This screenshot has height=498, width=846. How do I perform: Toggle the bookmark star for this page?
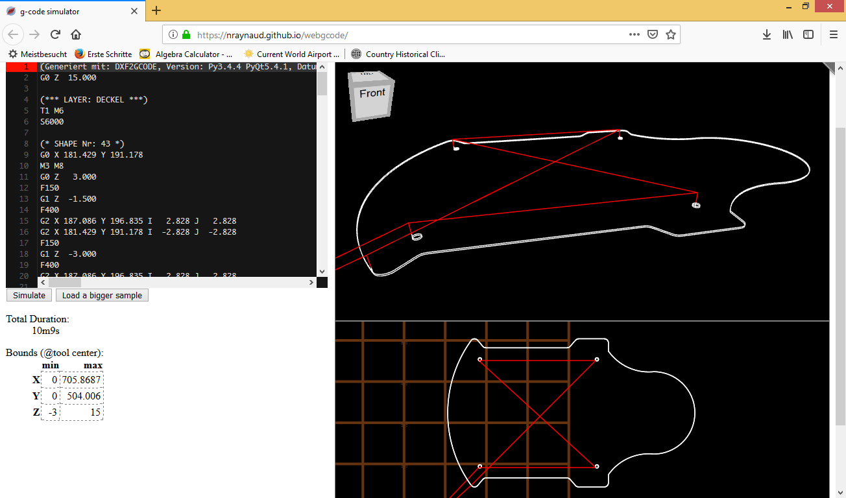pyautogui.click(x=670, y=34)
